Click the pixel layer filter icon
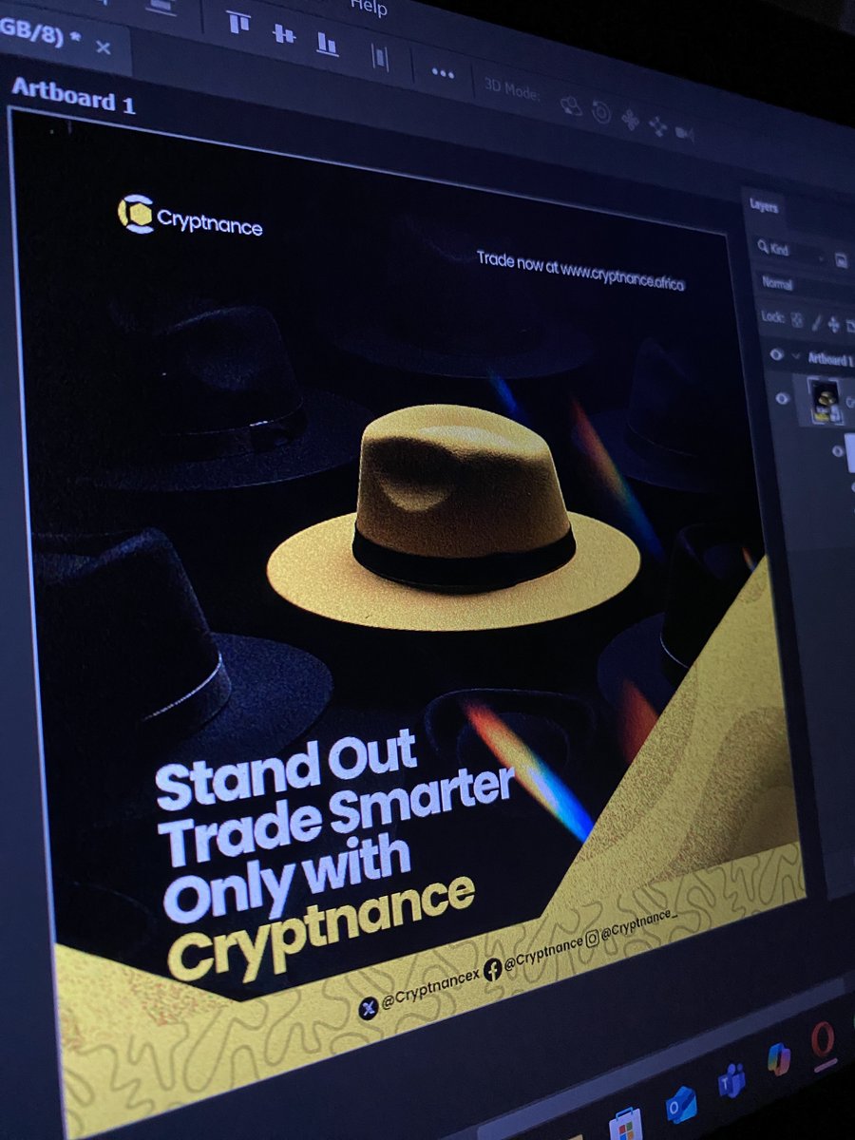Screen dimensions: 855x1140 coord(842,259)
